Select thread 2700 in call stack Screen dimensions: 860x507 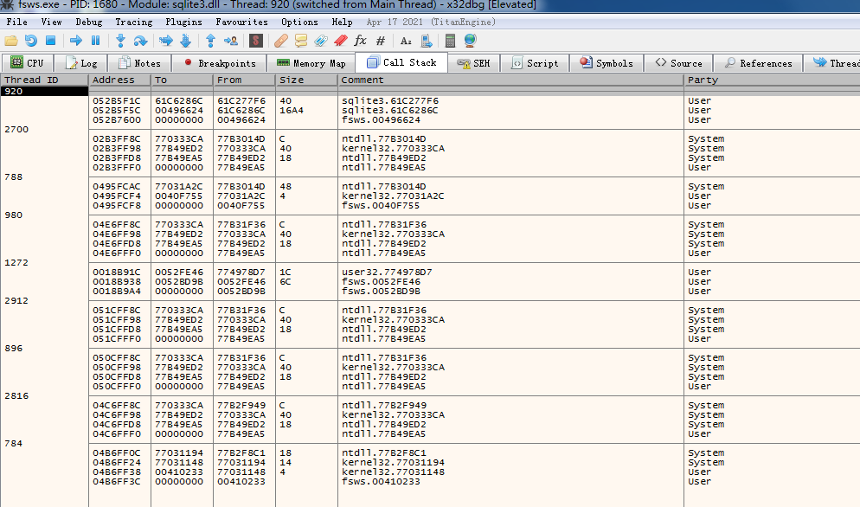16,129
